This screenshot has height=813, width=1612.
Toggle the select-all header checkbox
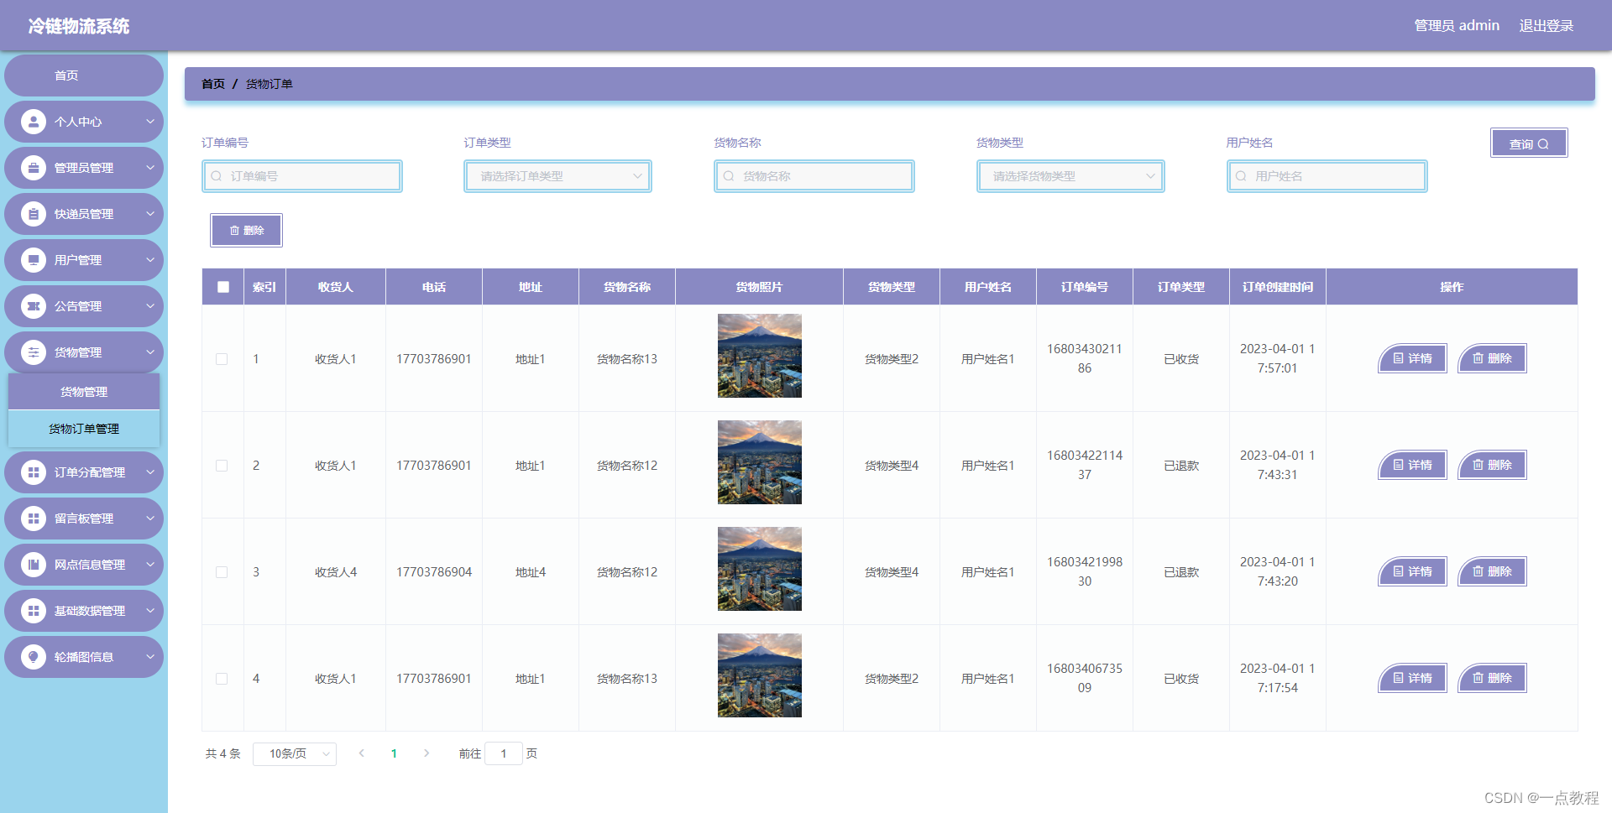click(223, 287)
